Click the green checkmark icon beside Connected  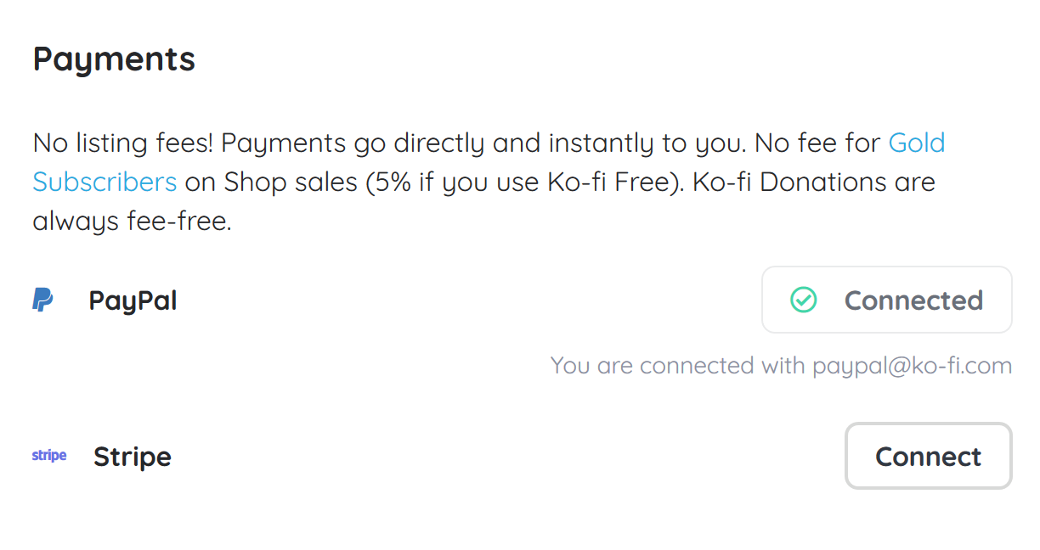803,300
